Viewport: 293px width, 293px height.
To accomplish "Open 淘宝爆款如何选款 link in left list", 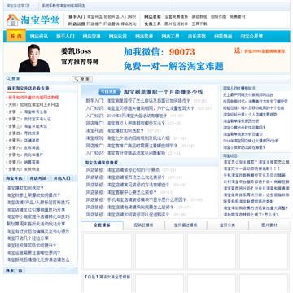I will 25,188.
